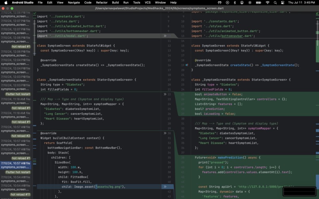Open the Android Studio application menu
The width and height of the screenshot is (319, 199).
pos(23,2)
